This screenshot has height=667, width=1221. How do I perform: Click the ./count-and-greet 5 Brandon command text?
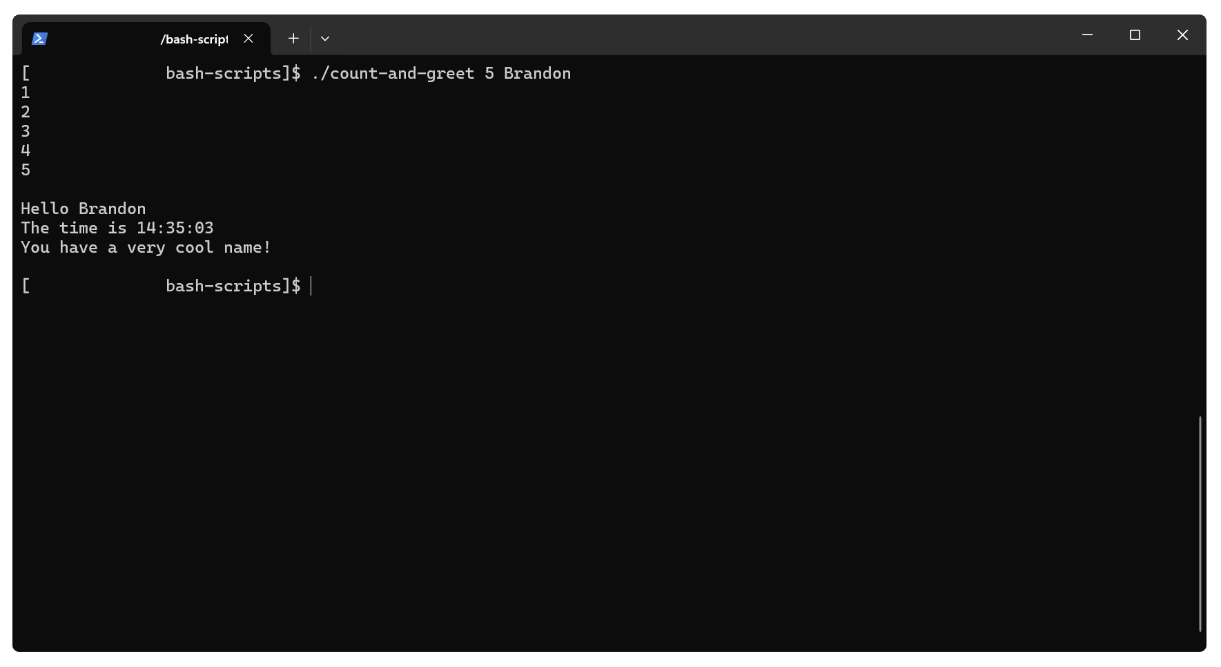[x=441, y=74]
